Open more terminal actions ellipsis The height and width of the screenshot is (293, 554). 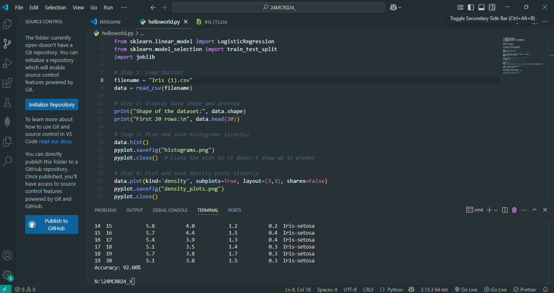(524, 210)
